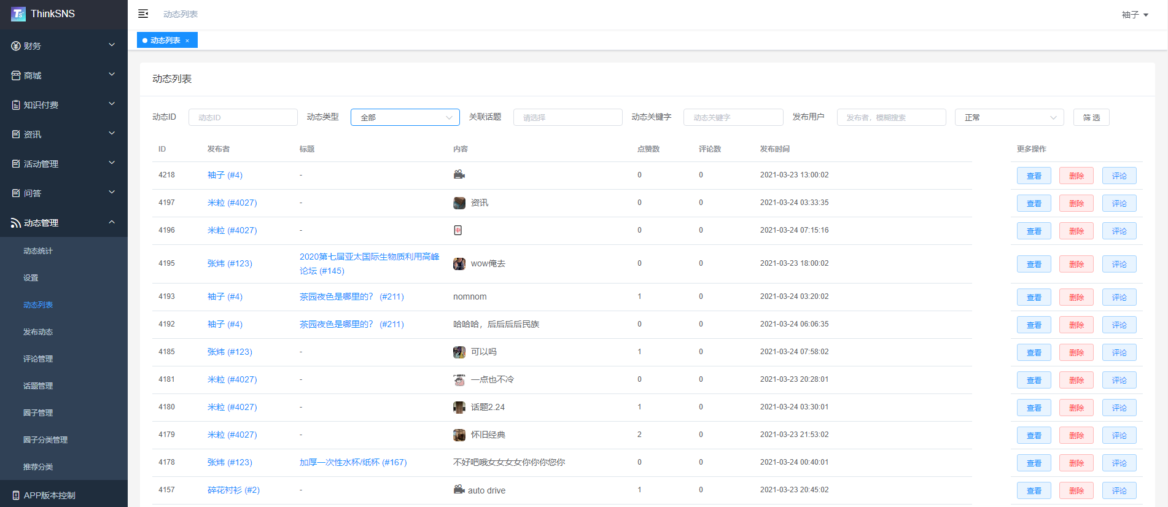Viewport: 1168px width, 507px height.
Task: Click the thumbnail next to 话题2.24
Action: click(459, 407)
